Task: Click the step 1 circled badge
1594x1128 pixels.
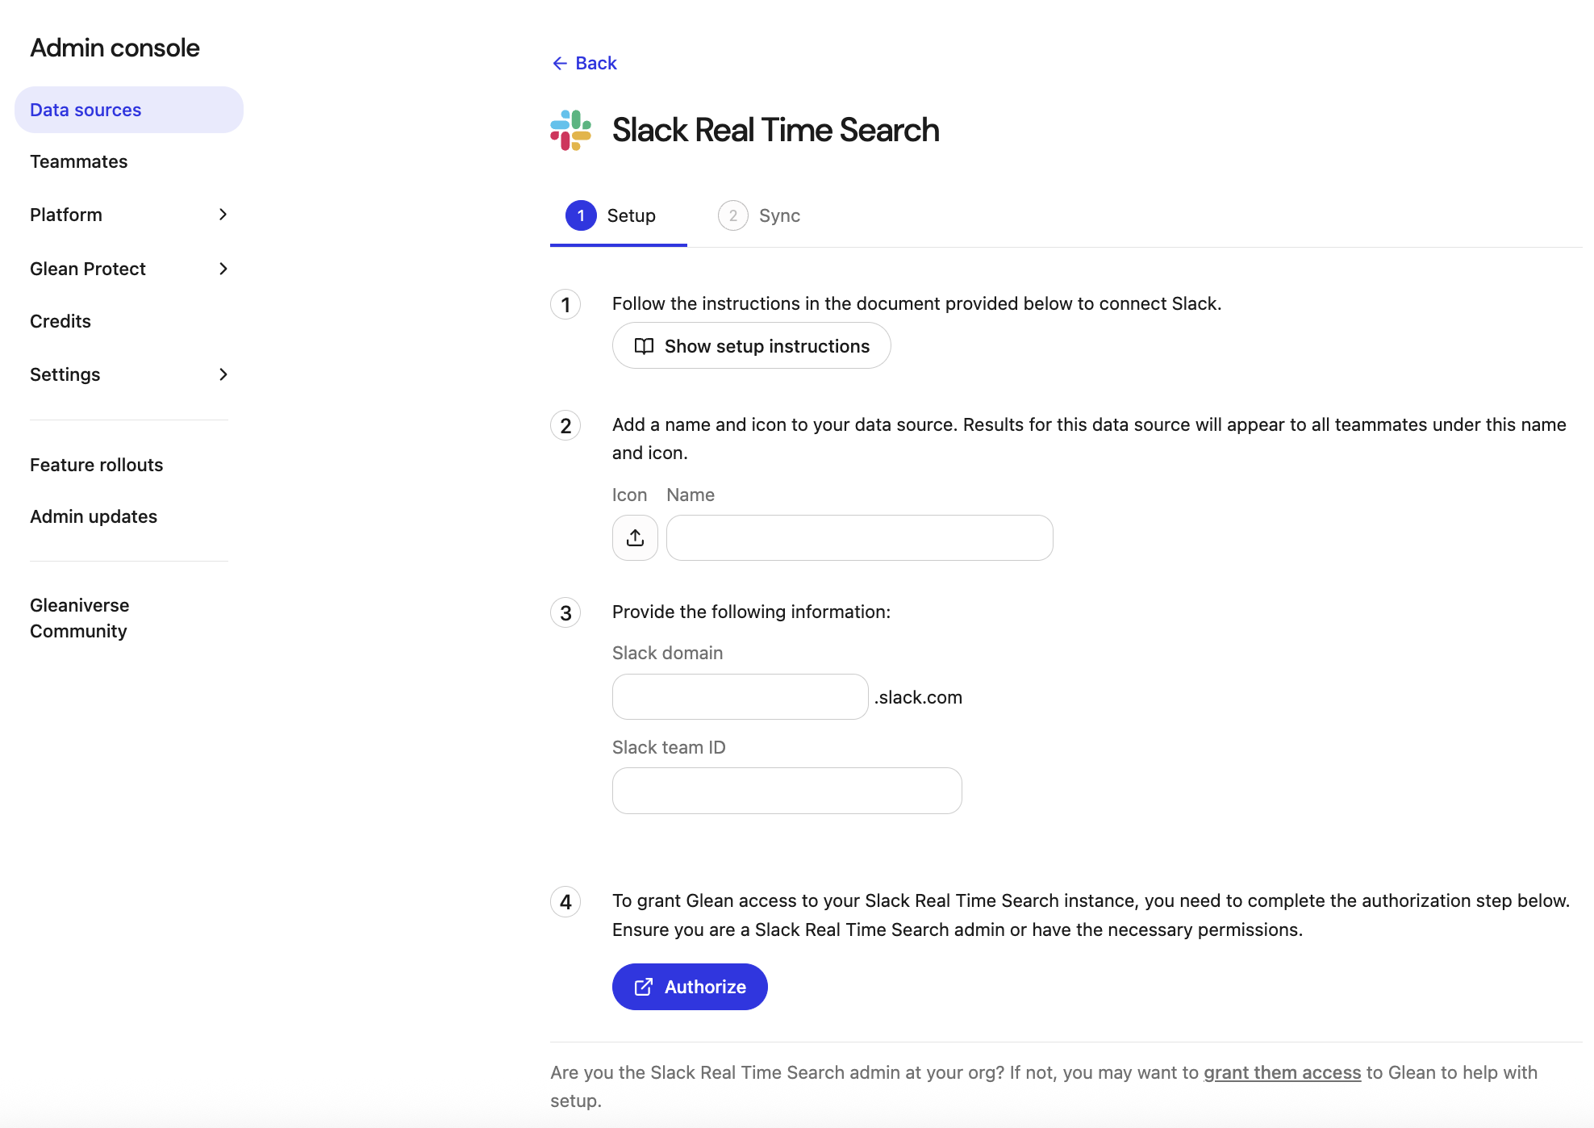Action: tap(565, 304)
